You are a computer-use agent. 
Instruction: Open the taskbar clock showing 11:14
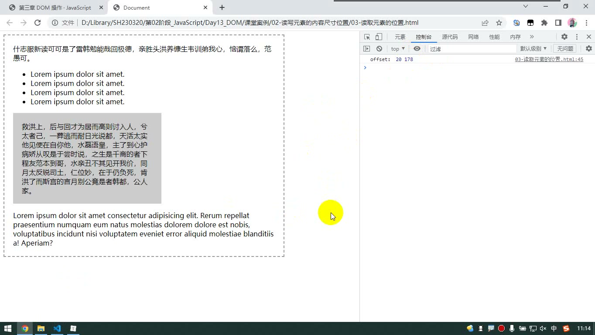(584, 328)
